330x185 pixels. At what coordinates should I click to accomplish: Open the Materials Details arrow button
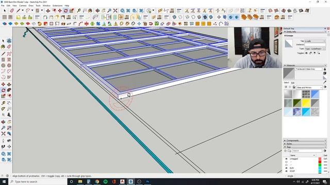point(325,87)
